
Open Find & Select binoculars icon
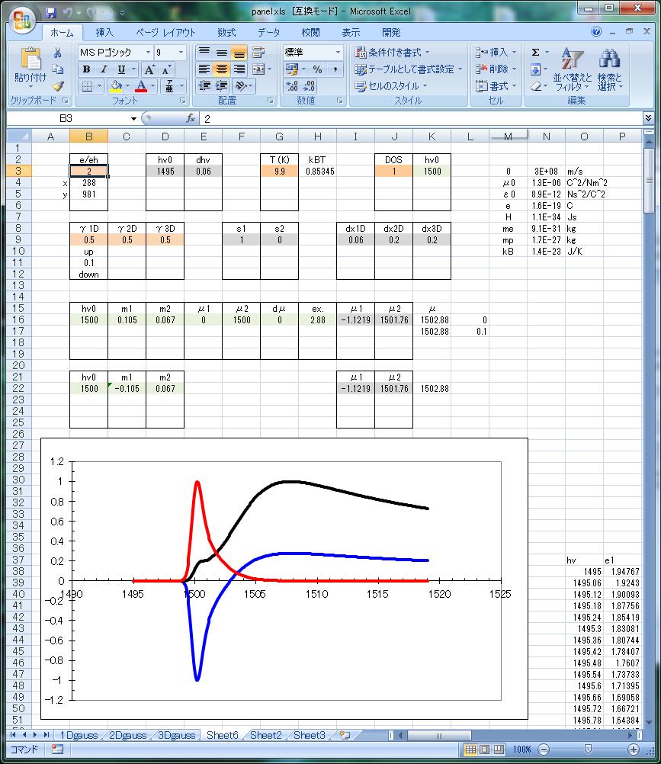click(x=609, y=59)
